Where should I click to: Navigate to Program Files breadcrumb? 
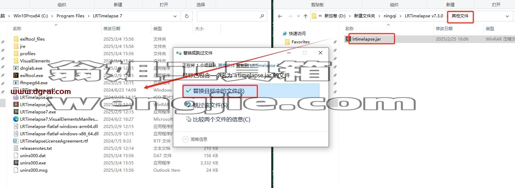70,16
